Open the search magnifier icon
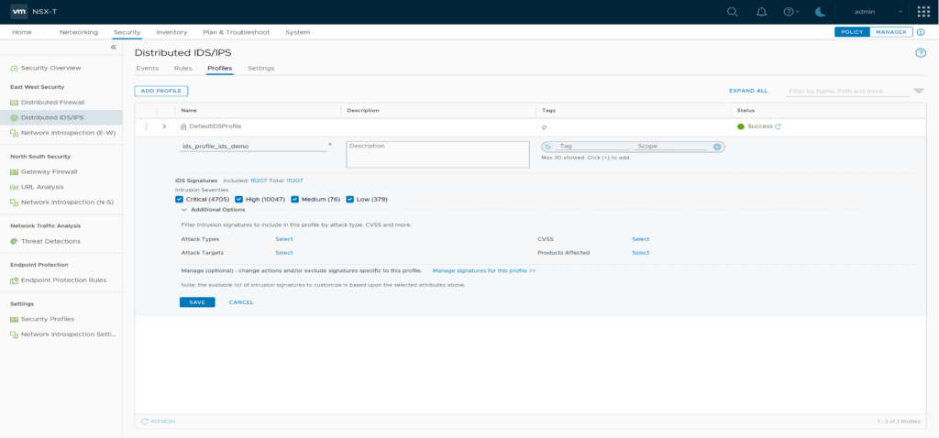Viewport: 939px width, 438px height. (732, 11)
